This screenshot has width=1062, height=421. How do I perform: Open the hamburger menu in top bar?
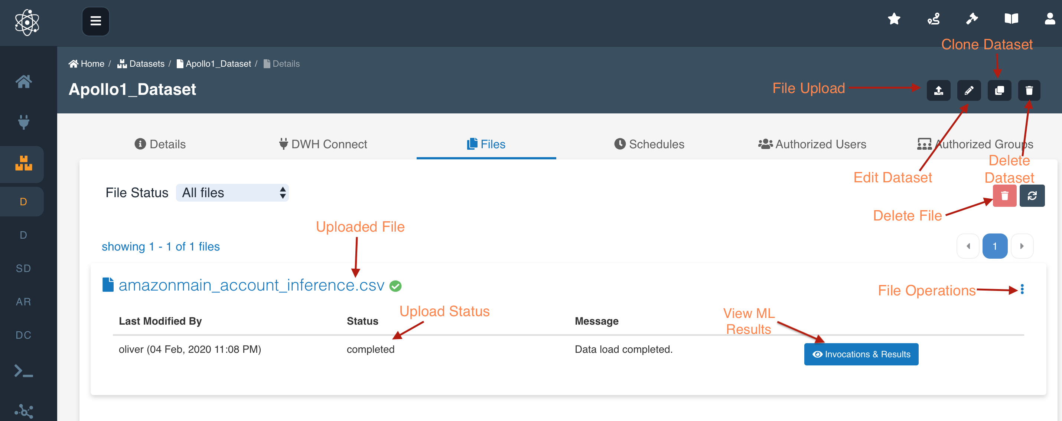point(96,21)
